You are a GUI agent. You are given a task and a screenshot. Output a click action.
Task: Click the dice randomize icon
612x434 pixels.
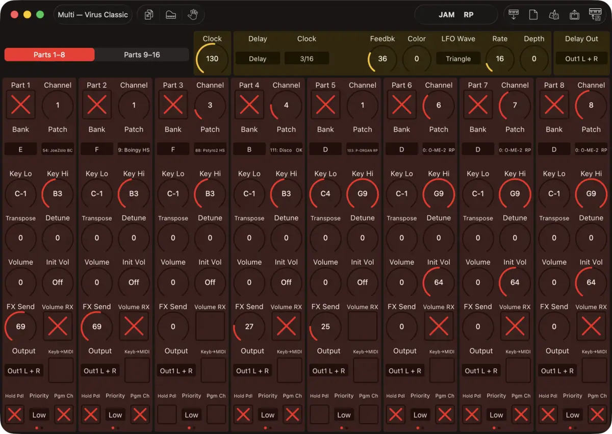tap(554, 15)
